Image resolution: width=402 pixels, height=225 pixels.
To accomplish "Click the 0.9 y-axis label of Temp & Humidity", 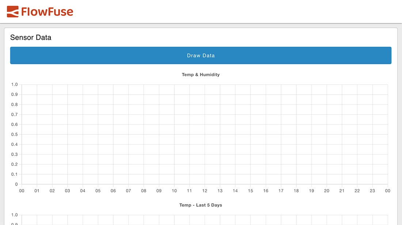I will click(x=14, y=95).
